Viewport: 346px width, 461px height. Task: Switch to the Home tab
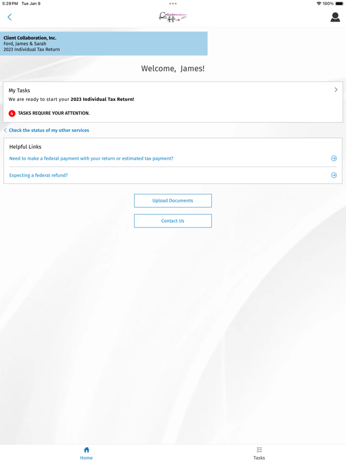click(x=86, y=453)
